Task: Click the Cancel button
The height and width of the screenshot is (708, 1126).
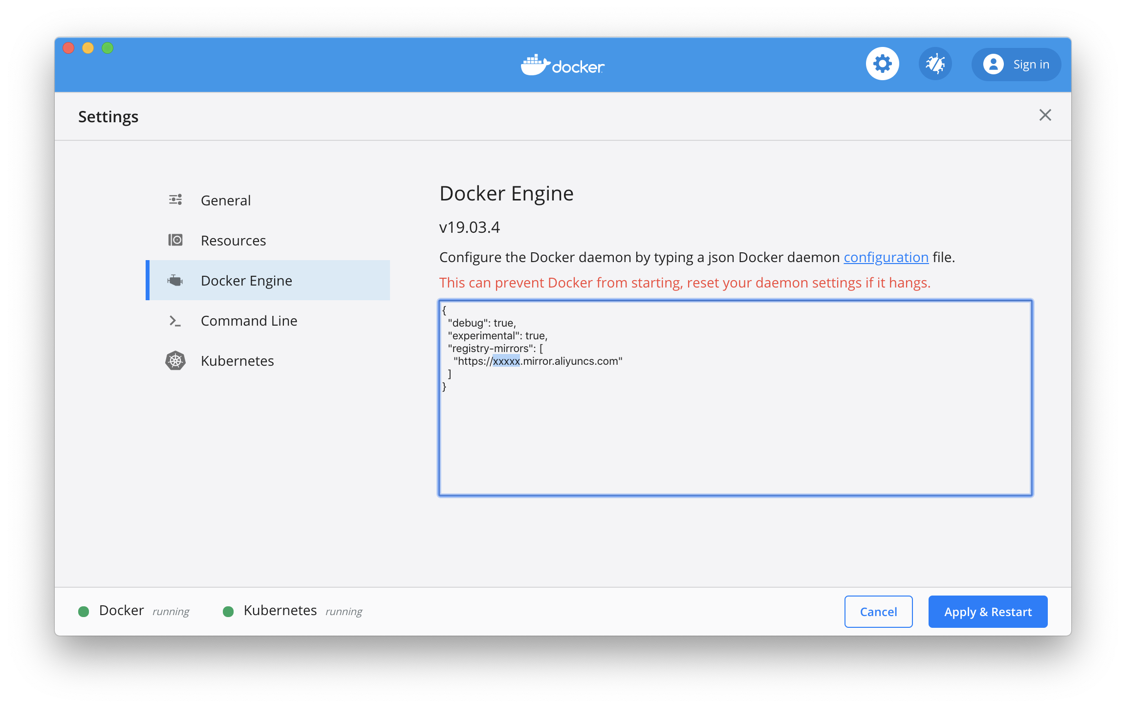Action: (879, 611)
